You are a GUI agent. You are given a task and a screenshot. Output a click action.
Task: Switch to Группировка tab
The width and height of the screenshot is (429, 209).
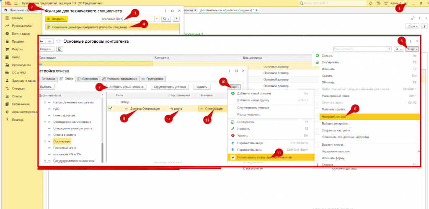pos(152,79)
